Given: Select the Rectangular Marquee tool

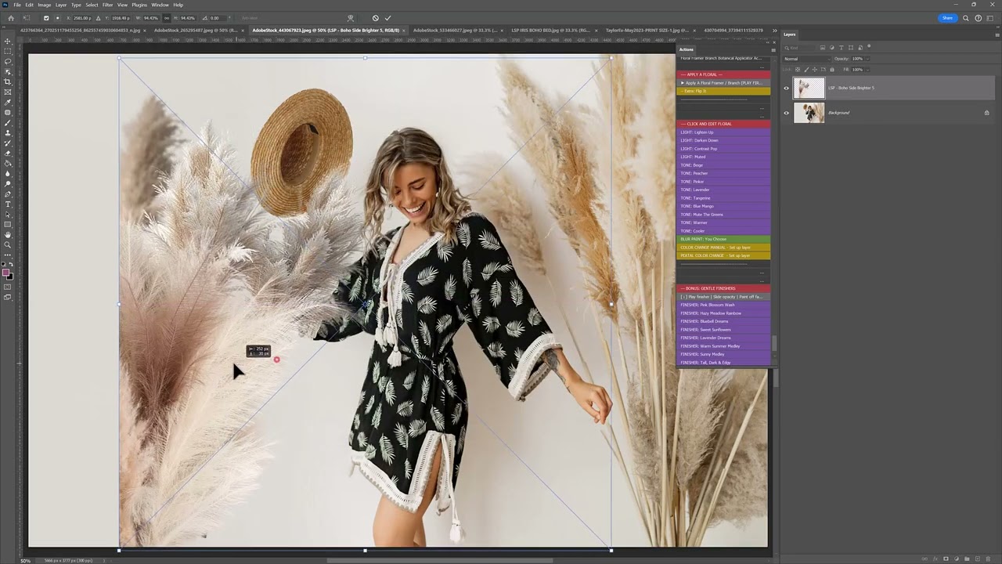Looking at the screenshot, I should [x=8, y=51].
